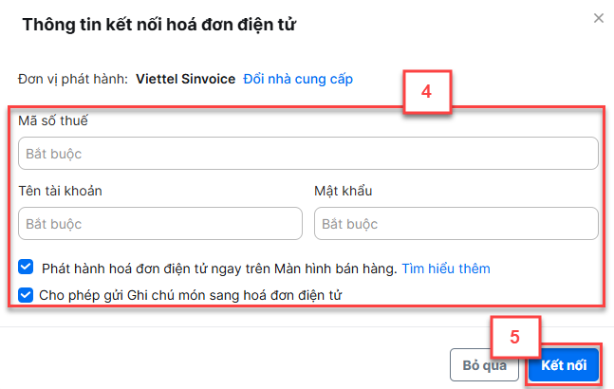Click the Viettel Sinvoice provider name

tap(186, 79)
